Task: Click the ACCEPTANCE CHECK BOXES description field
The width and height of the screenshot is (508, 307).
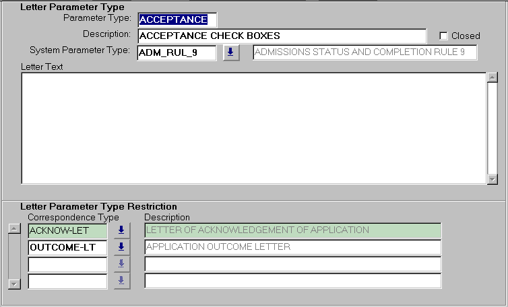Action: pos(281,36)
